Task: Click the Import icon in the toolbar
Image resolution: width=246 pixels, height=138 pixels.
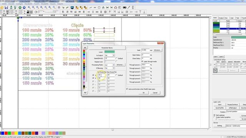Action: coord(11,8)
